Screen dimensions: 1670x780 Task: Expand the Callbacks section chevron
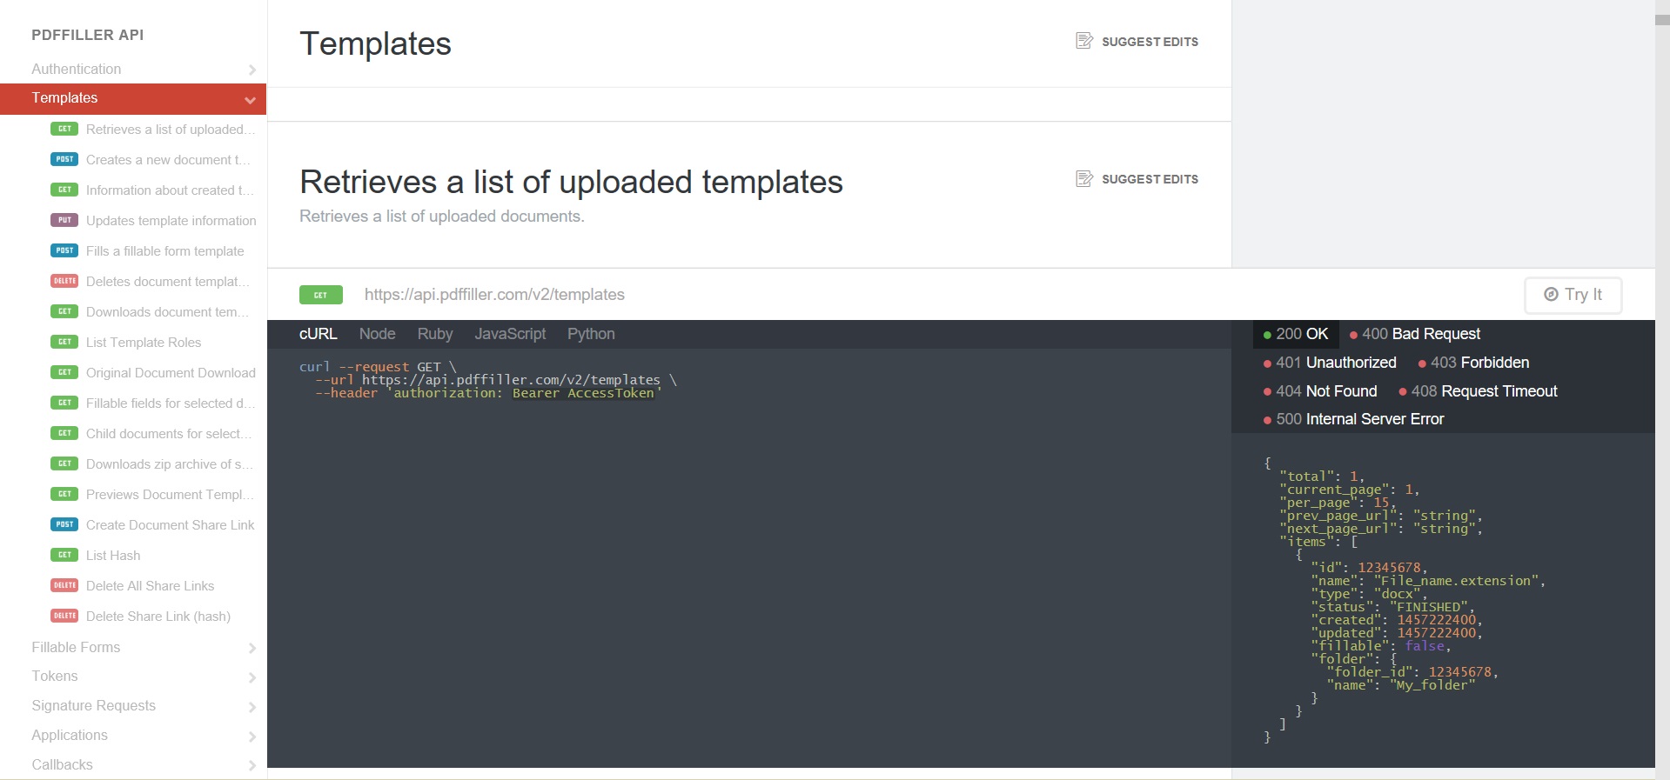tap(252, 766)
